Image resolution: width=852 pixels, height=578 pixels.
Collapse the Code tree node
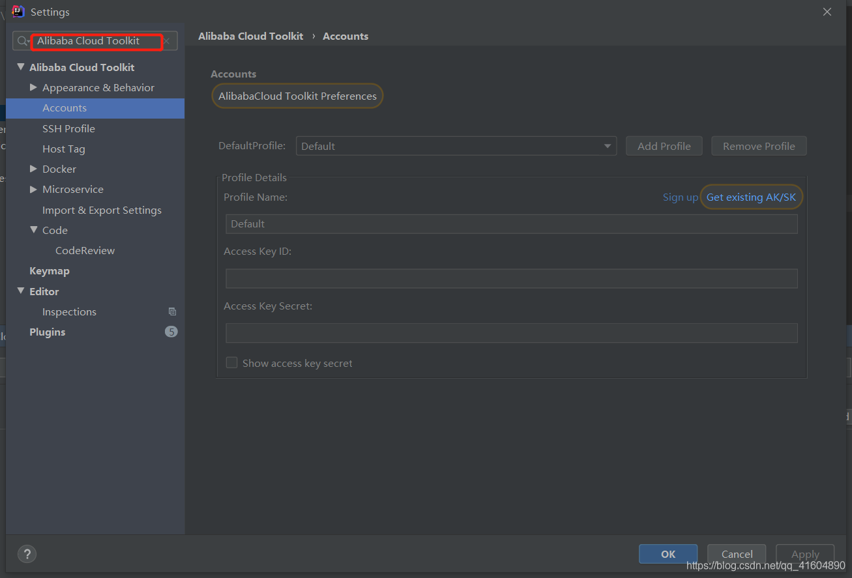34,230
